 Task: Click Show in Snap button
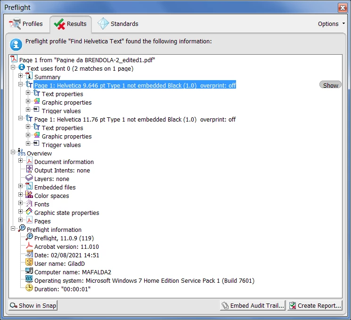pyautogui.click(x=33, y=305)
